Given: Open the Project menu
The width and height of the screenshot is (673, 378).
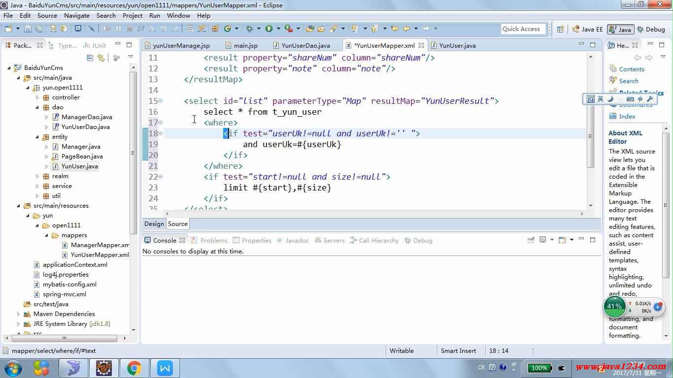Looking at the screenshot, I should [133, 15].
